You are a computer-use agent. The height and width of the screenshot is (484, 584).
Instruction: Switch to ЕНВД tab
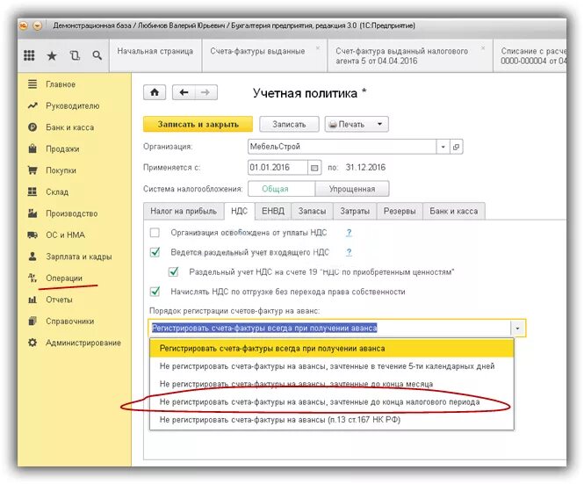click(x=273, y=212)
